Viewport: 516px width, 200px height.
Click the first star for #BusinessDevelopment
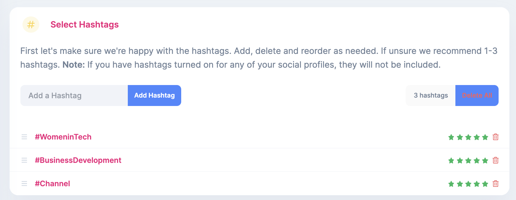click(x=451, y=160)
